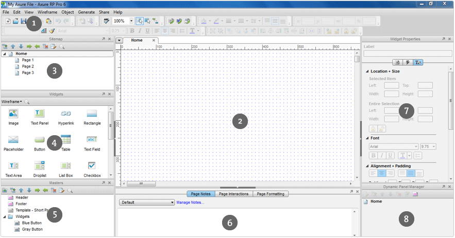Choose the Placeholder widget

13,139
